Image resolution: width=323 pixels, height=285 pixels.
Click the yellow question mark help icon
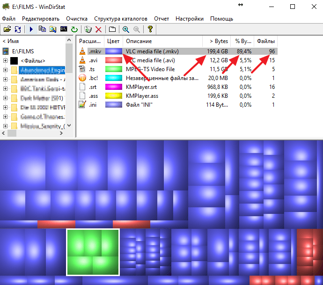(150, 29)
